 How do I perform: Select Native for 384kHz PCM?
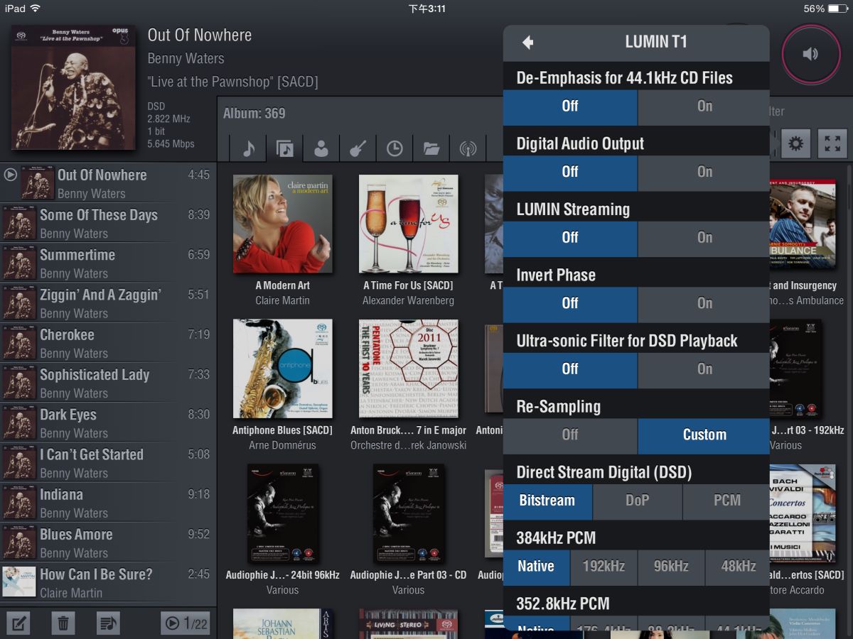[x=536, y=567]
